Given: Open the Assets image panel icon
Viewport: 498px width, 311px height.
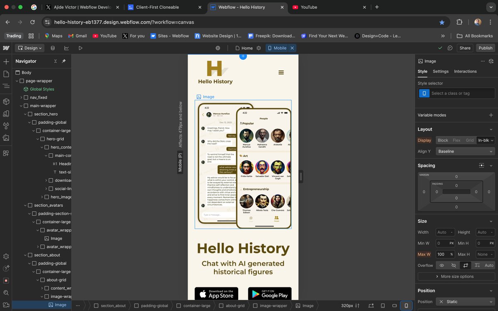Looking at the screenshot, I should 6,138.
